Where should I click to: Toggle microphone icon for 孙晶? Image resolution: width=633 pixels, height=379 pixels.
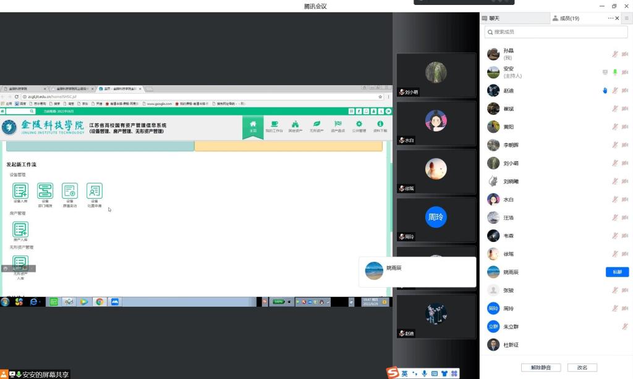615,54
